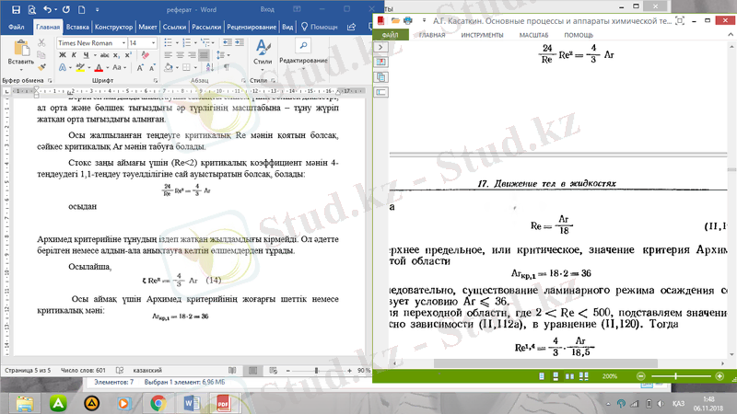Open Find magnifier in Editing group
The image size is (737, 414).
(303, 45)
